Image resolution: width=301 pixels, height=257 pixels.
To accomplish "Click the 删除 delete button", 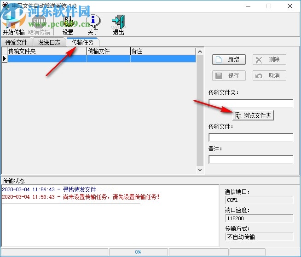I will point(269,59).
